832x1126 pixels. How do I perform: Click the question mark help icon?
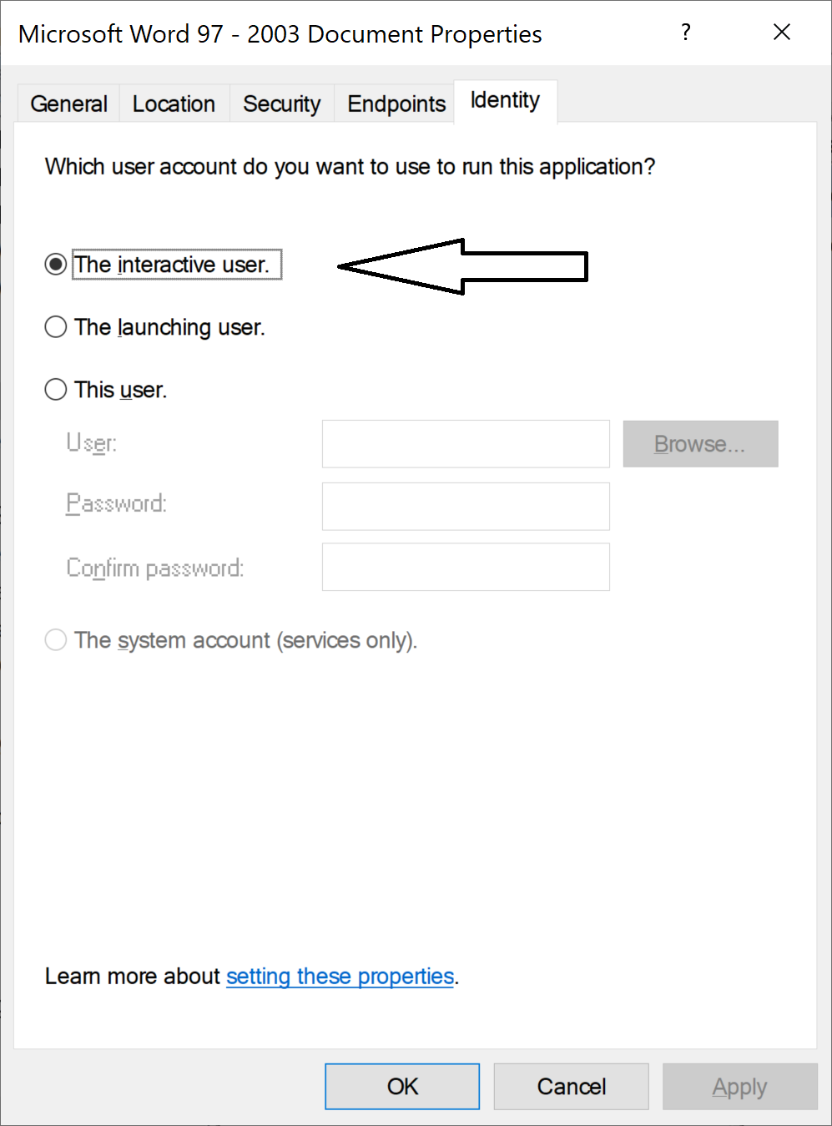tap(686, 33)
